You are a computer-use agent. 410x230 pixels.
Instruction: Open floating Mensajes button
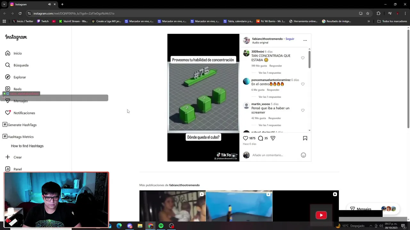point(373,209)
